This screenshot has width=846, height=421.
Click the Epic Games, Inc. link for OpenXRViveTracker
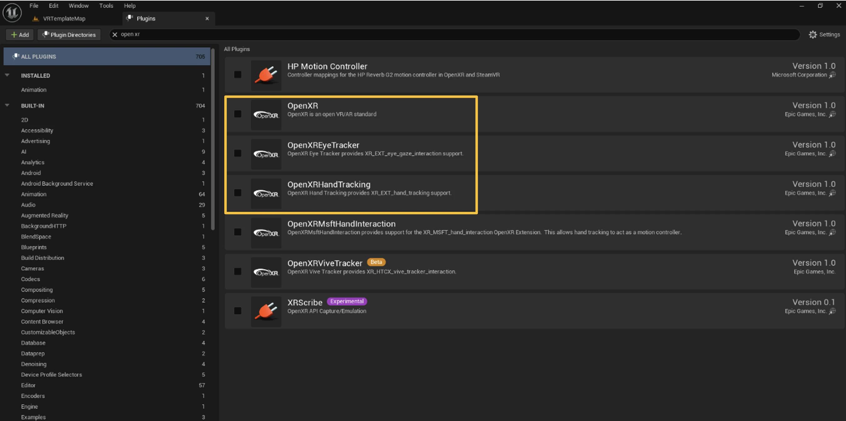tap(814, 272)
